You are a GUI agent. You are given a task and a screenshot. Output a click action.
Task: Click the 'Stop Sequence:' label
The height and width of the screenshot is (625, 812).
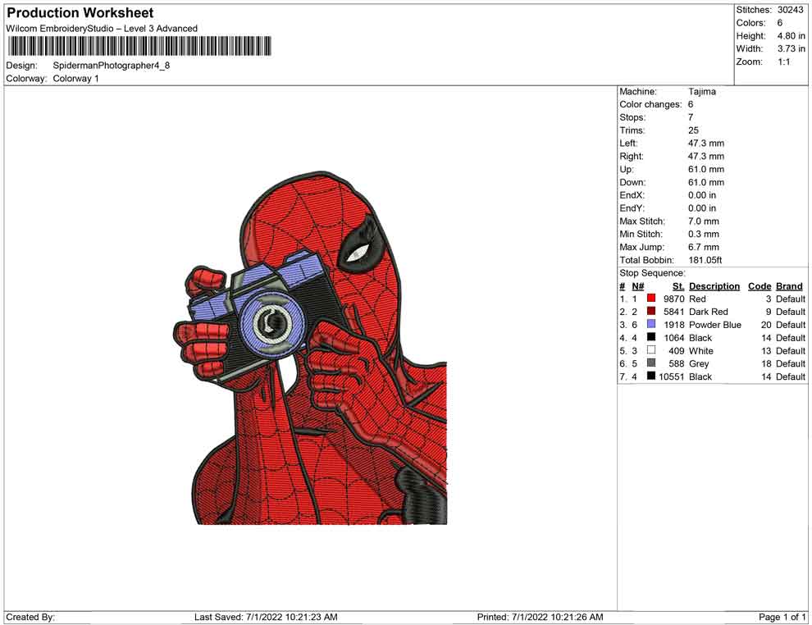652,273
